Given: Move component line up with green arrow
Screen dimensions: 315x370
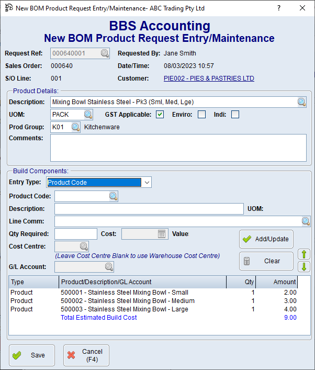Looking at the screenshot, I should pyautogui.click(x=303, y=254).
